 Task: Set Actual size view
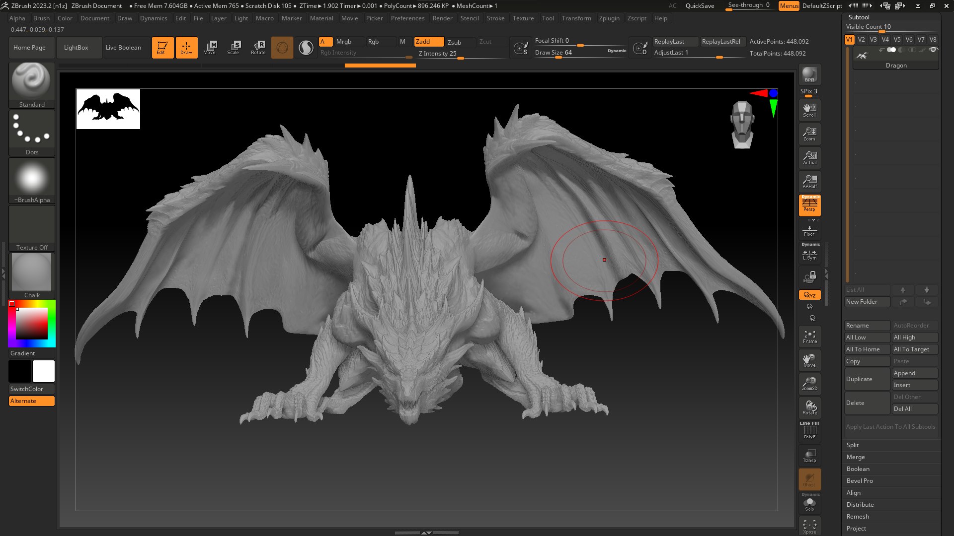click(809, 158)
